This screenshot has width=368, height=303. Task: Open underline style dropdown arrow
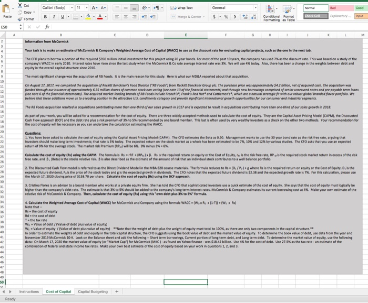(68, 17)
